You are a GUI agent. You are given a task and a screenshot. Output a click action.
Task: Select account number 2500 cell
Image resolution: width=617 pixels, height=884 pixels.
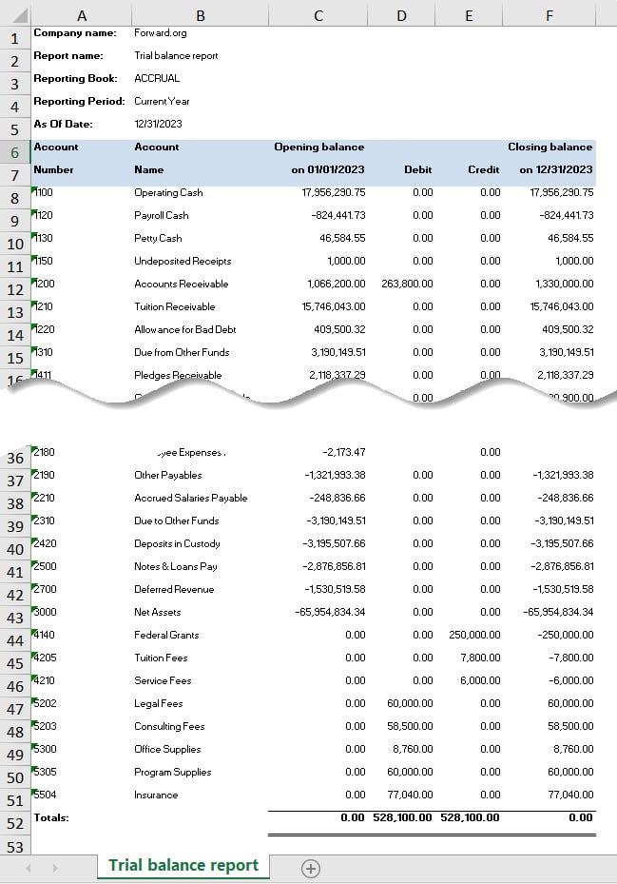point(46,566)
